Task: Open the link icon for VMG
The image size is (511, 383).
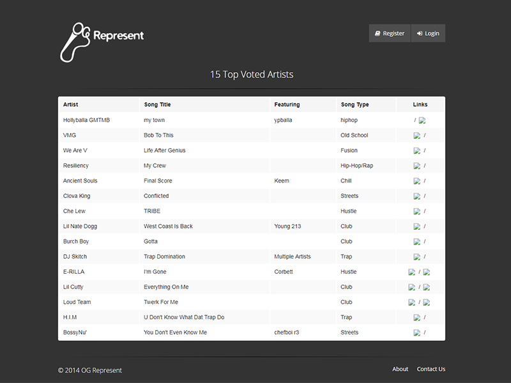Action: 416,136
